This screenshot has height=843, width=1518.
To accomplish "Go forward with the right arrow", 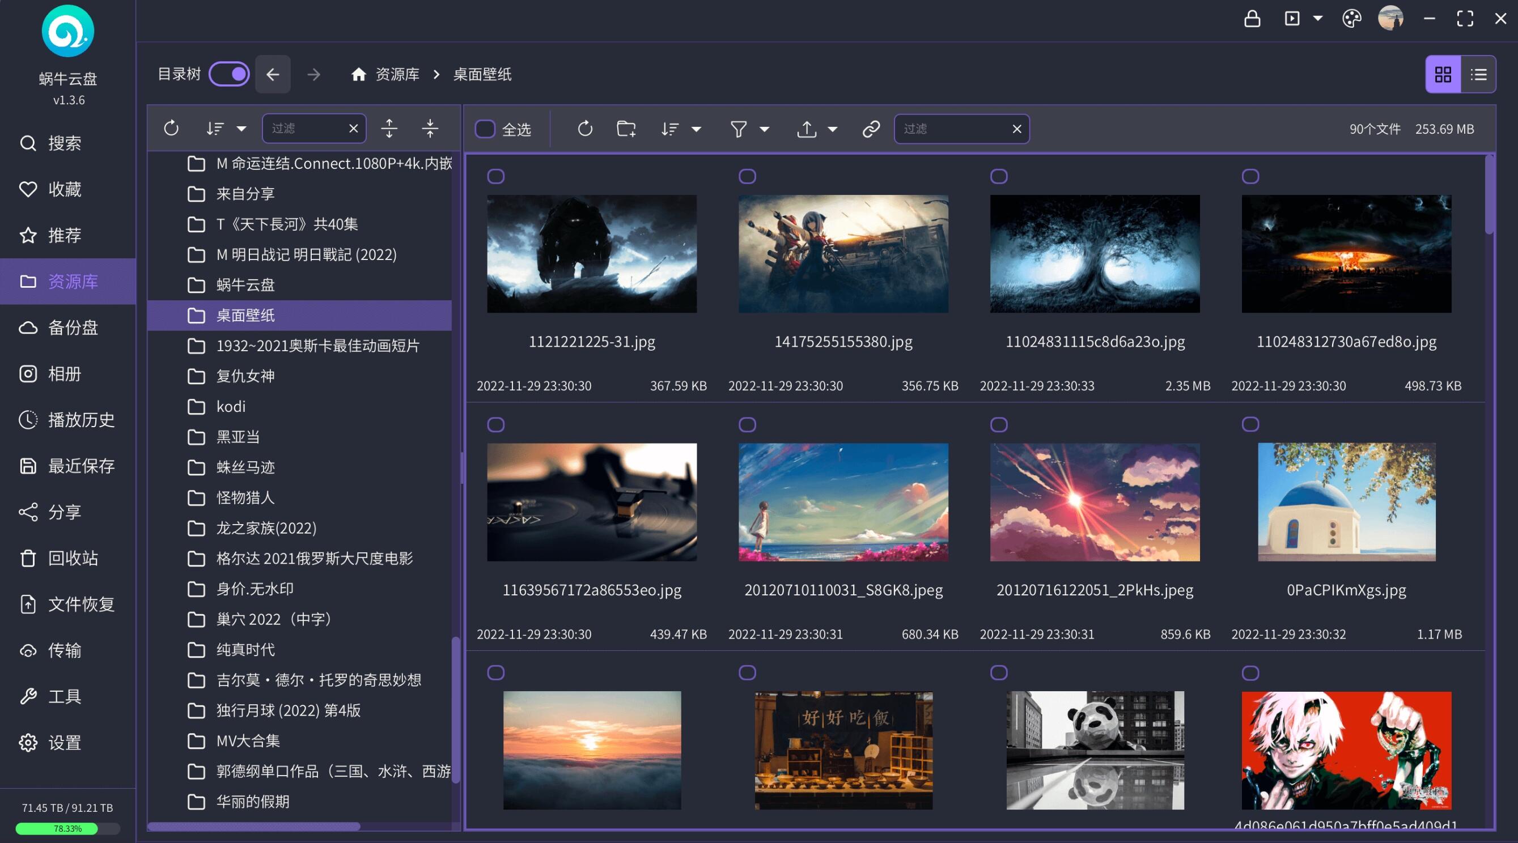I will tap(314, 74).
